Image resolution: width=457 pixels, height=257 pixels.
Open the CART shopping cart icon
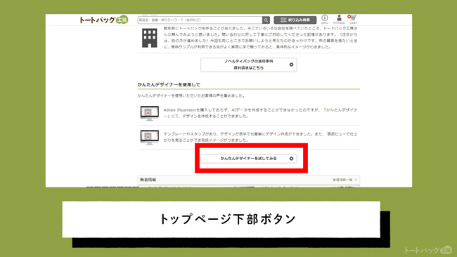coord(353,19)
